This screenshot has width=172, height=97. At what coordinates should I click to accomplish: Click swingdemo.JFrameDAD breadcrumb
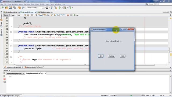[14, 67]
